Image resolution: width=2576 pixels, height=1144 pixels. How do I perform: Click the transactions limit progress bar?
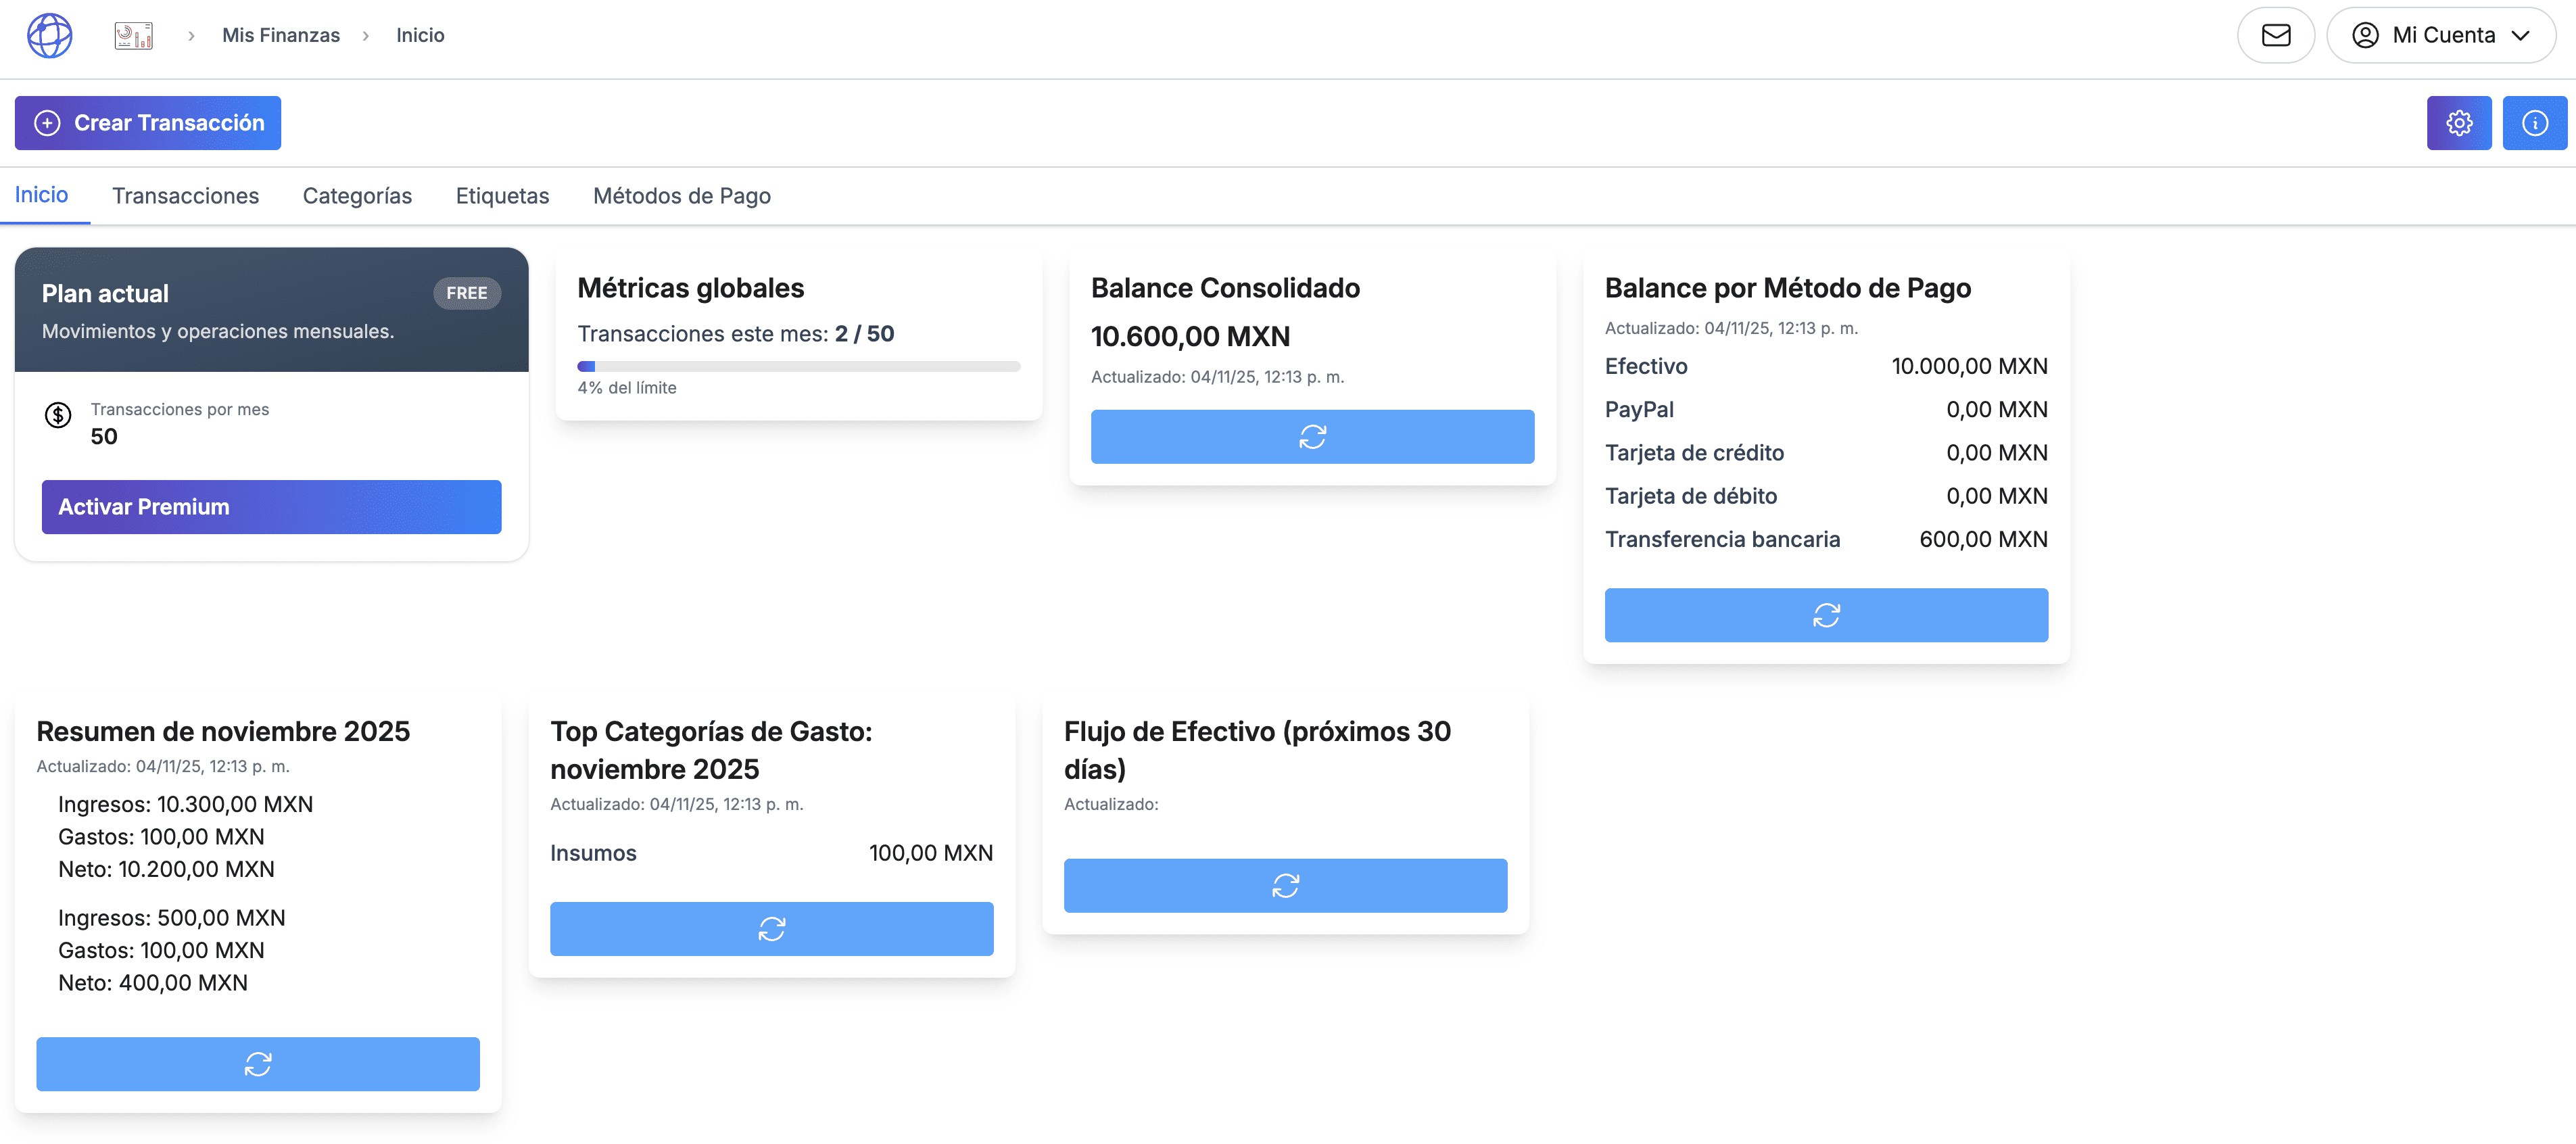(x=798, y=366)
